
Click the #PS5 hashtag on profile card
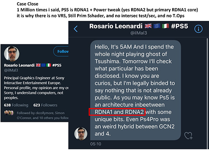click(x=57, y=65)
